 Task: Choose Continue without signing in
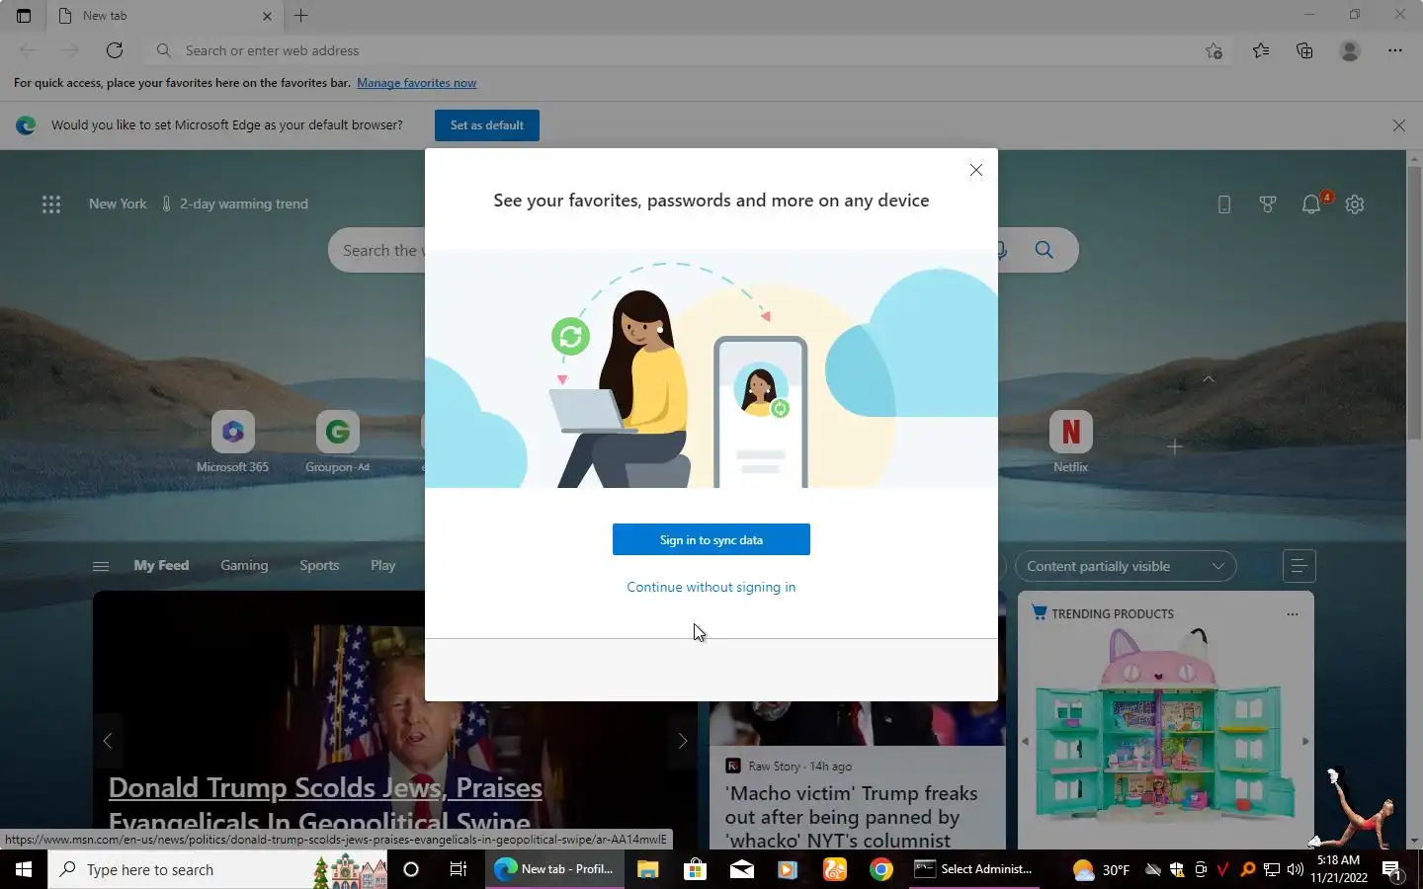[711, 587]
